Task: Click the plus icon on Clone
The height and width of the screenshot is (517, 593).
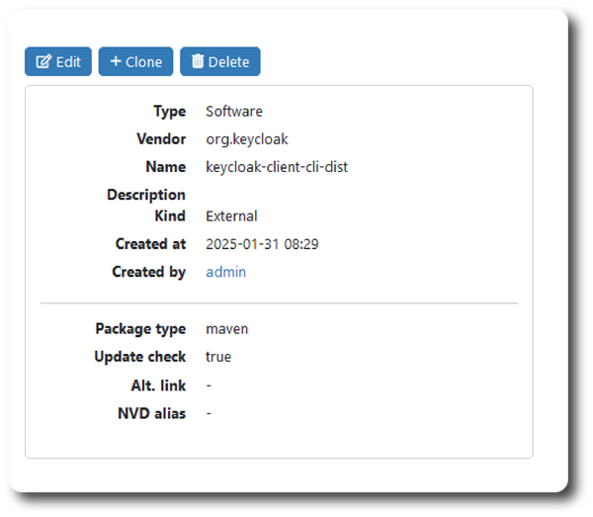Action: 116,61
